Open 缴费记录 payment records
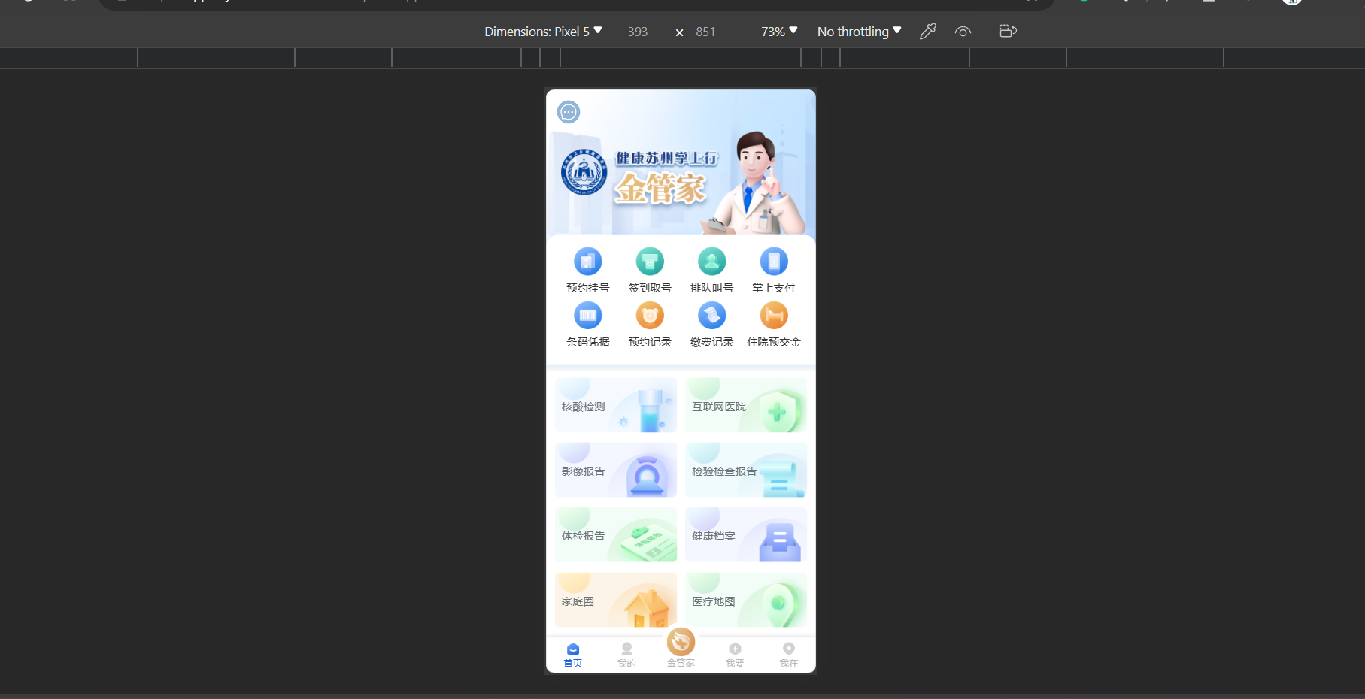 (x=711, y=325)
